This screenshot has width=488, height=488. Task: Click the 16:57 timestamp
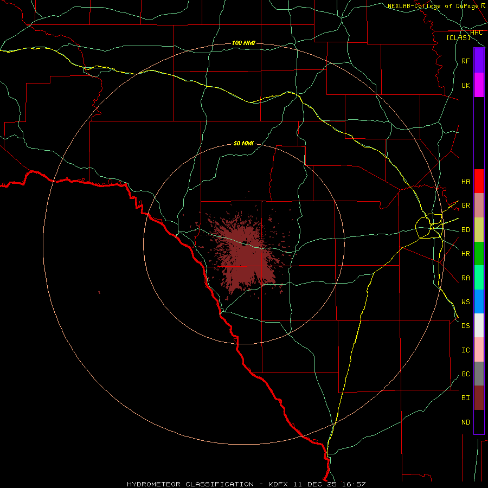pos(353,484)
